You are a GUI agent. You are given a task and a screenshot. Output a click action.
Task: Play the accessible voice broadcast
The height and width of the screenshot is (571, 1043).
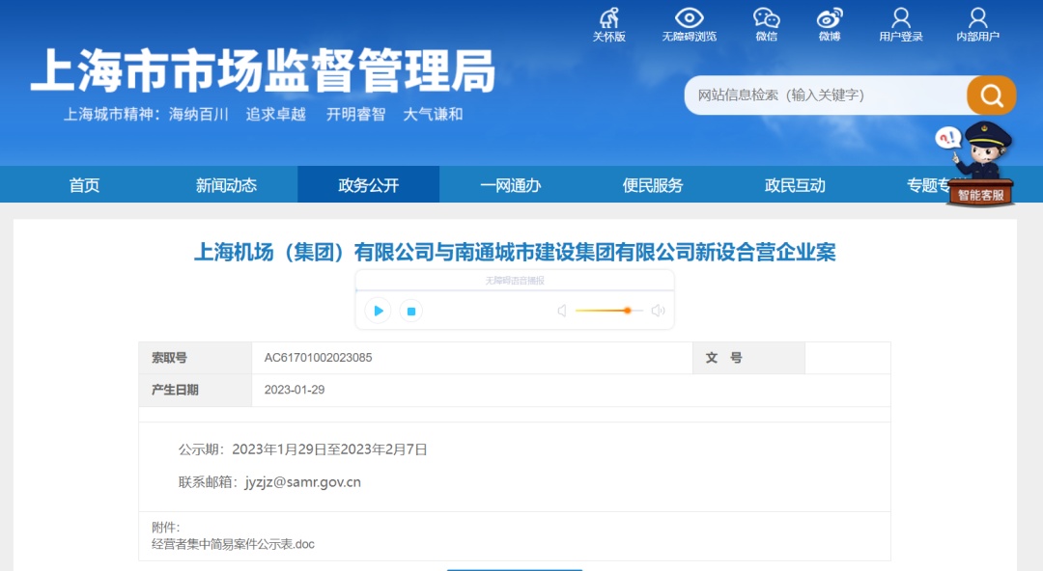pos(378,311)
